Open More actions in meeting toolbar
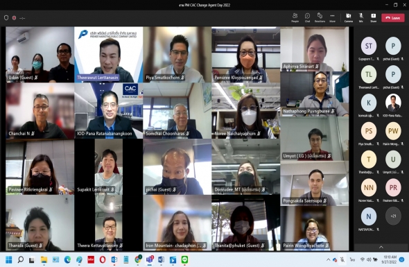The image size is (409, 267). (x=332, y=18)
